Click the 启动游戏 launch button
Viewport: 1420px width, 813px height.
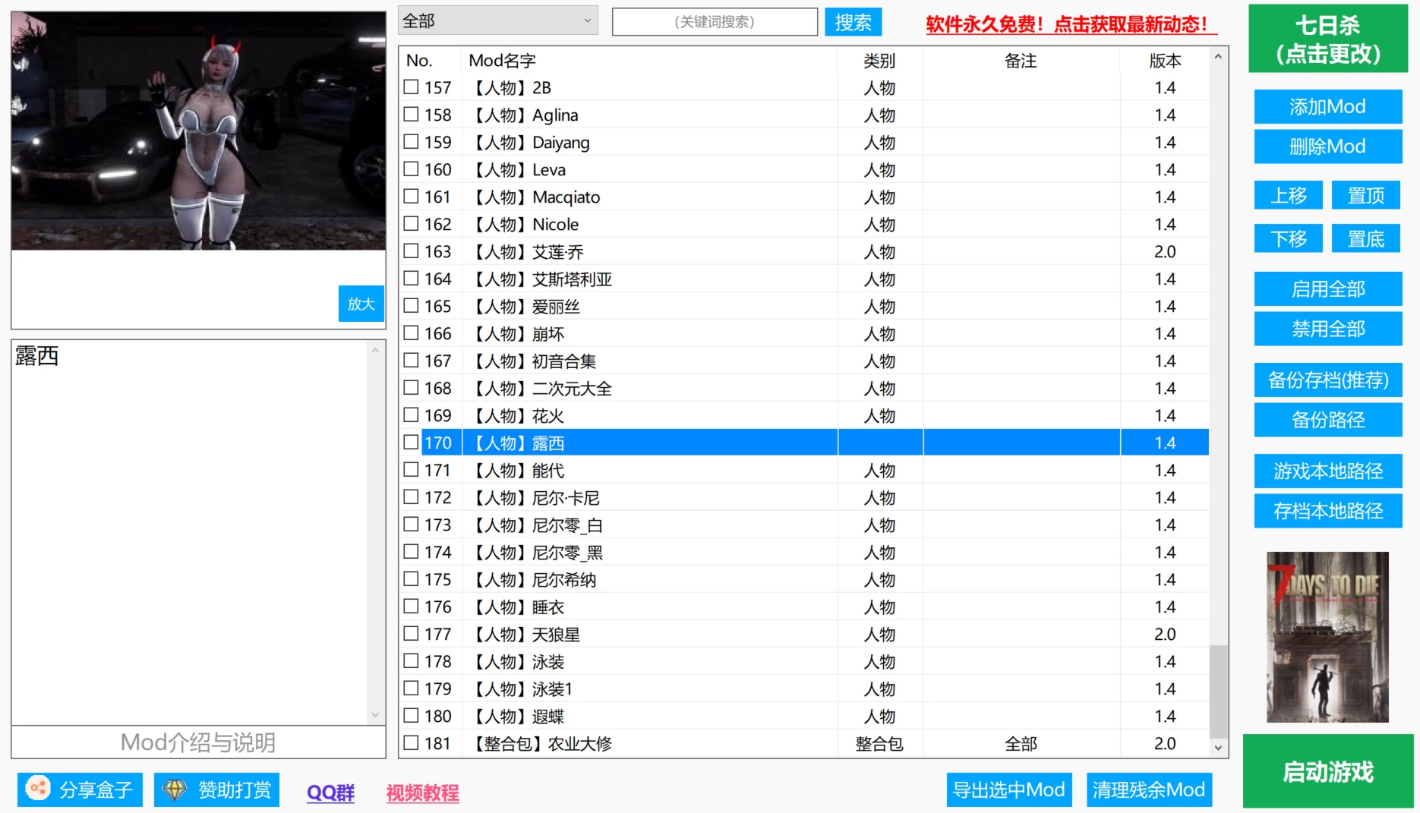click(x=1328, y=771)
